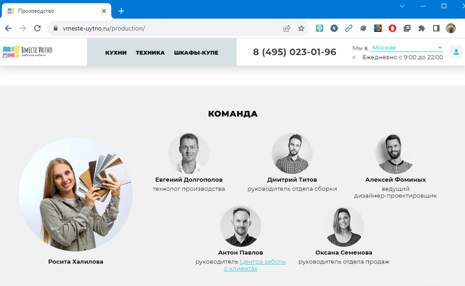Expand the Москве city dropdown
The width and height of the screenshot is (465, 286).
pyautogui.click(x=407, y=48)
